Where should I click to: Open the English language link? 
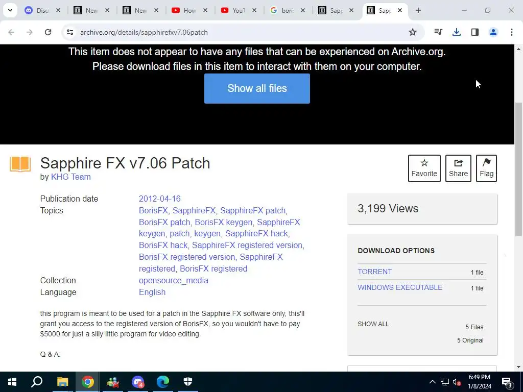coord(152,292)
